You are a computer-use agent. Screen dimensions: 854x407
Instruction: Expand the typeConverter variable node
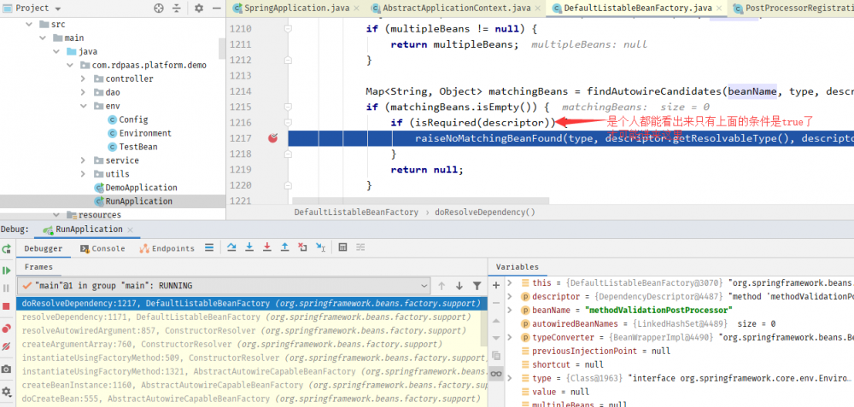tap(510, 337)
